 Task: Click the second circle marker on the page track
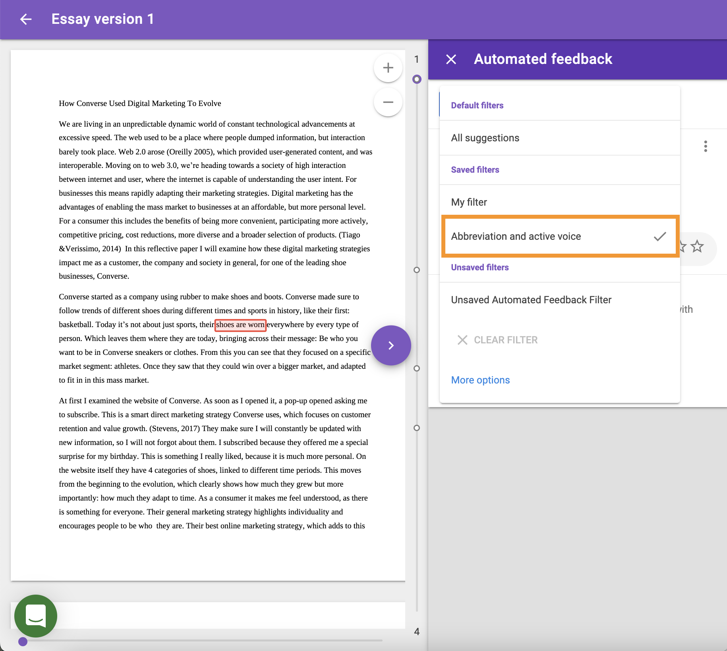[416, 270]
